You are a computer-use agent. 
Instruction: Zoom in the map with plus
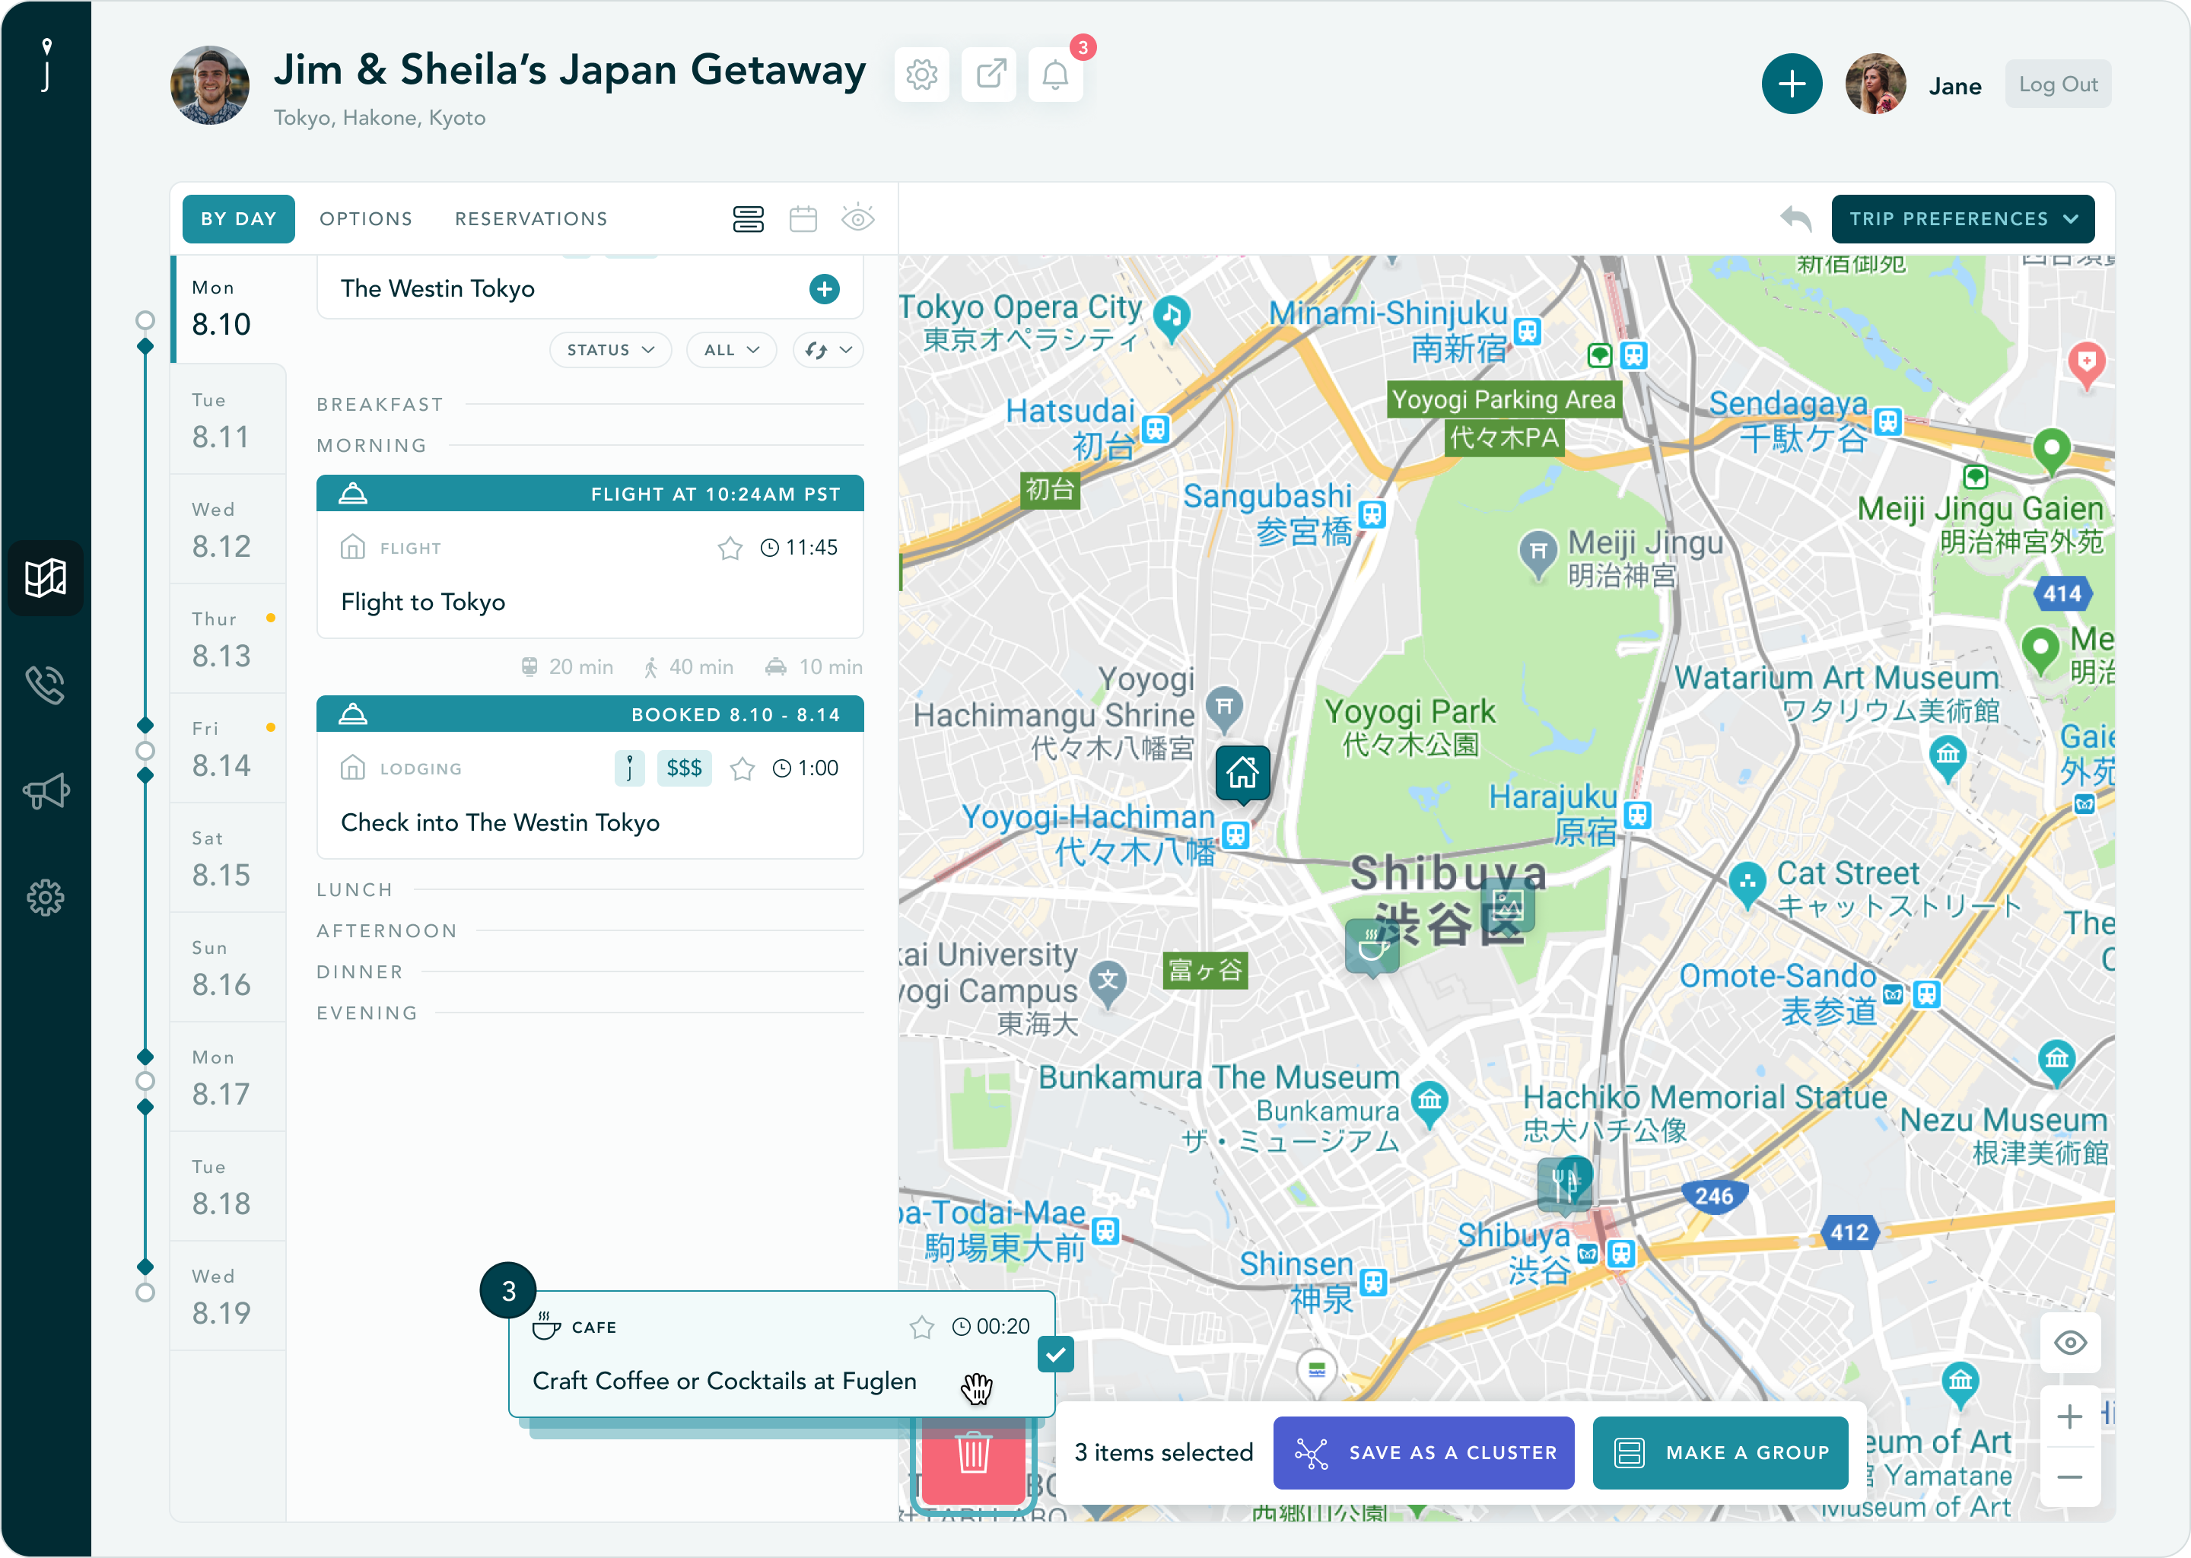(2069, 1417)
